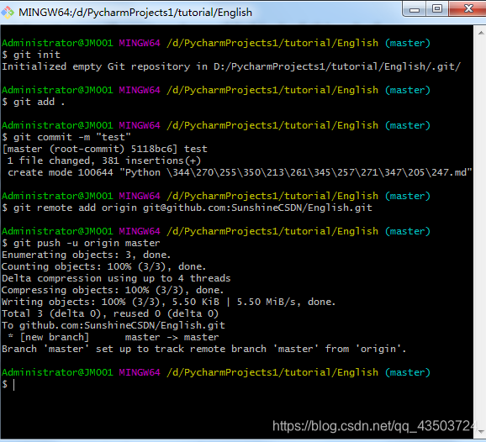
Task: Click 'Enumerating objects: 3, done.' line
Action: pyautogui.click(x=86, y=255)
